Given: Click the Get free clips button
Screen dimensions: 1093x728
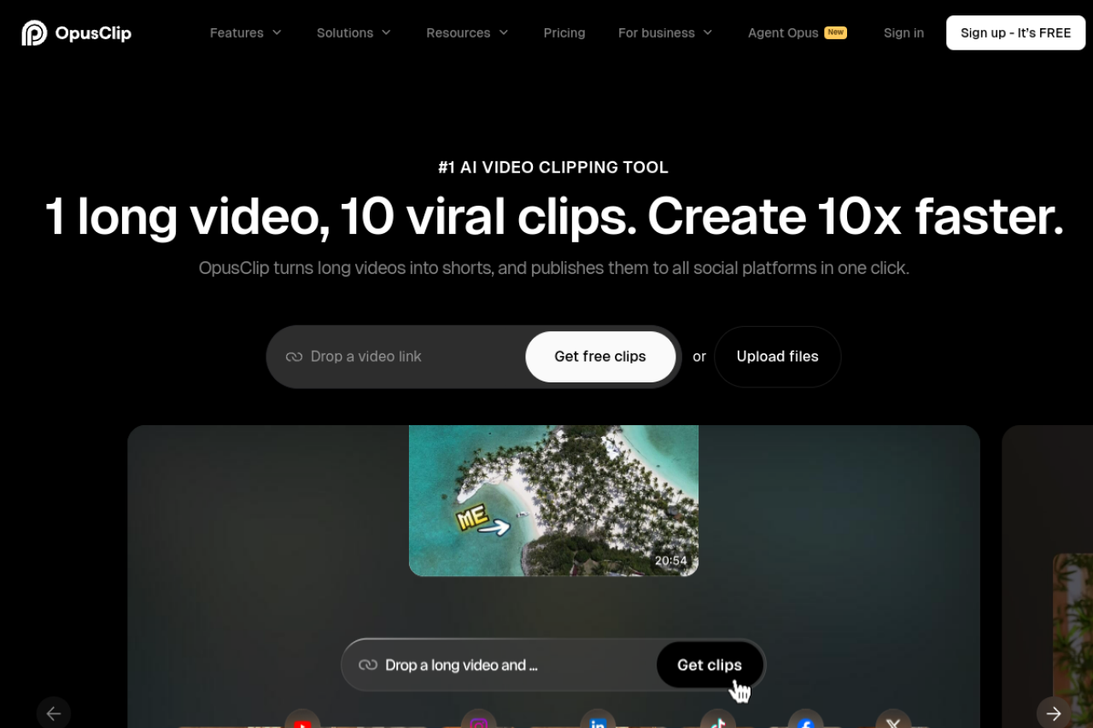Looking at the screenshot, I should [x=600, y=357].
